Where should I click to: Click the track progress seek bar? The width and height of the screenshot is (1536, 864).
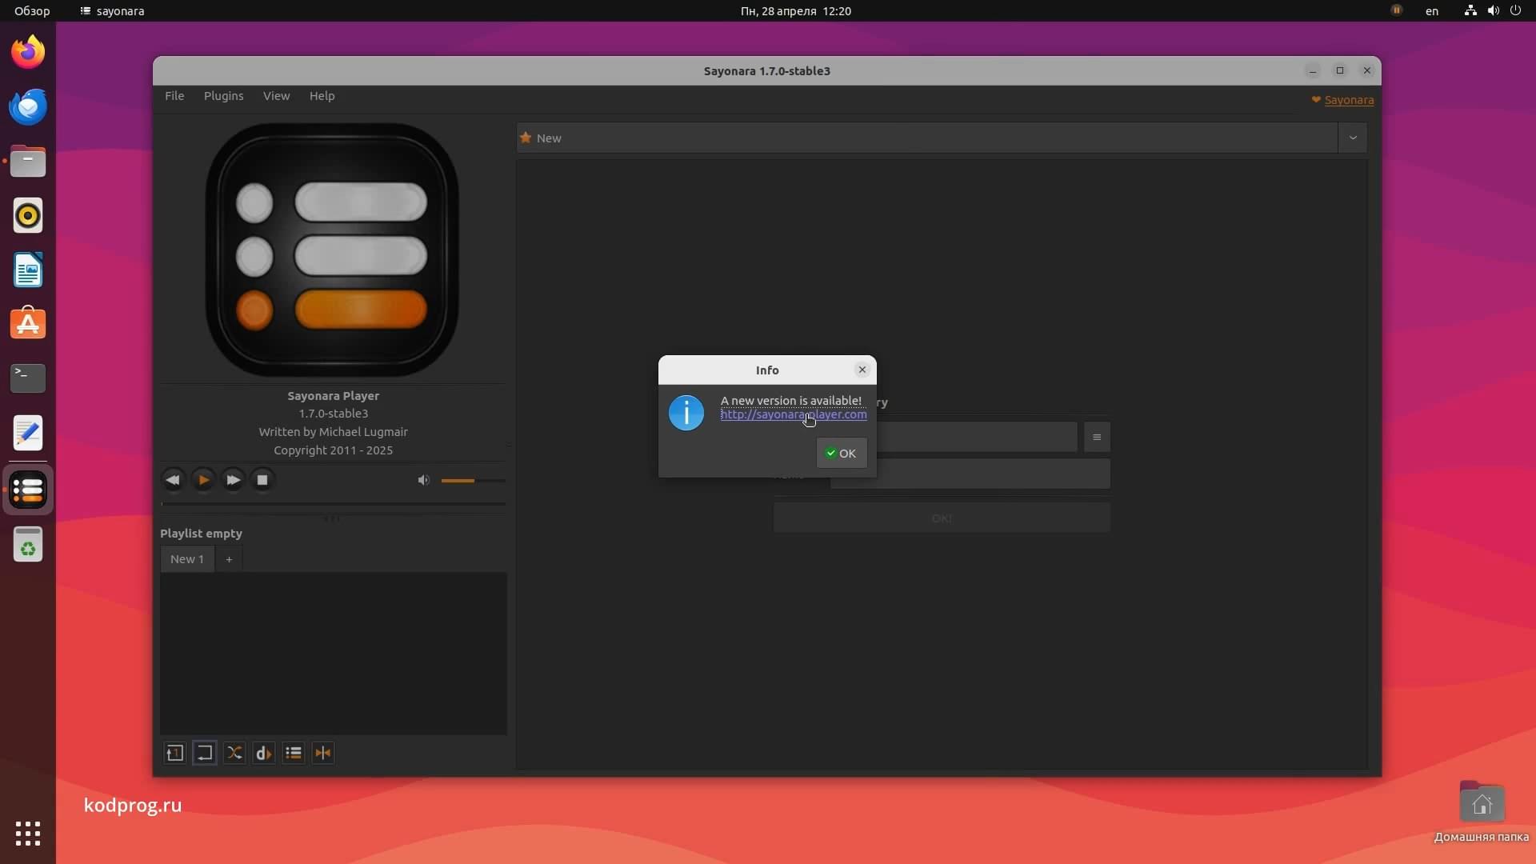(x=334, y=504)
